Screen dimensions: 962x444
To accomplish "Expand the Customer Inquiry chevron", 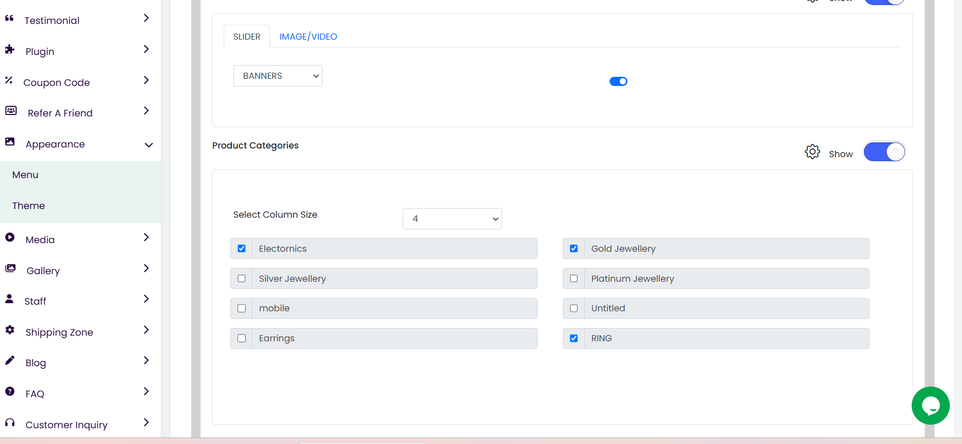I will 146,423.
